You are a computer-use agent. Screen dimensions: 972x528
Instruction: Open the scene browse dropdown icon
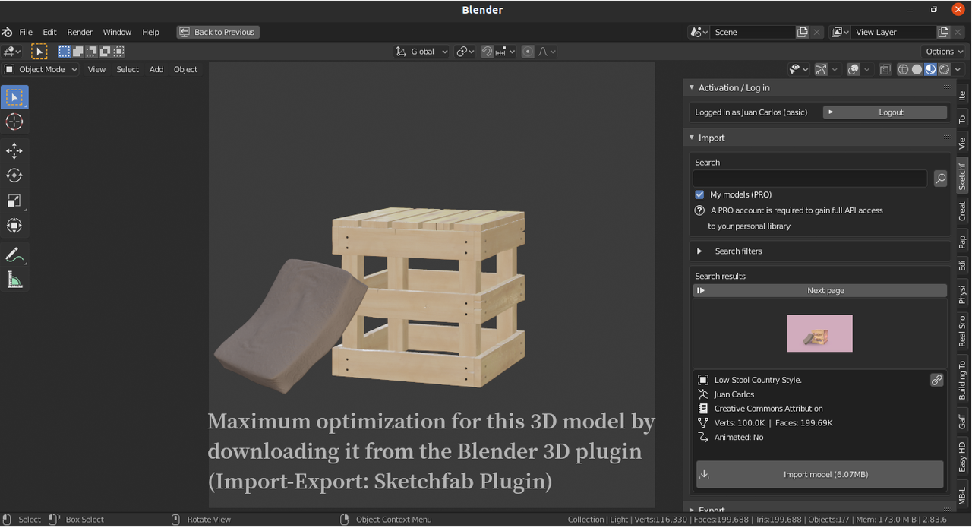699,32
